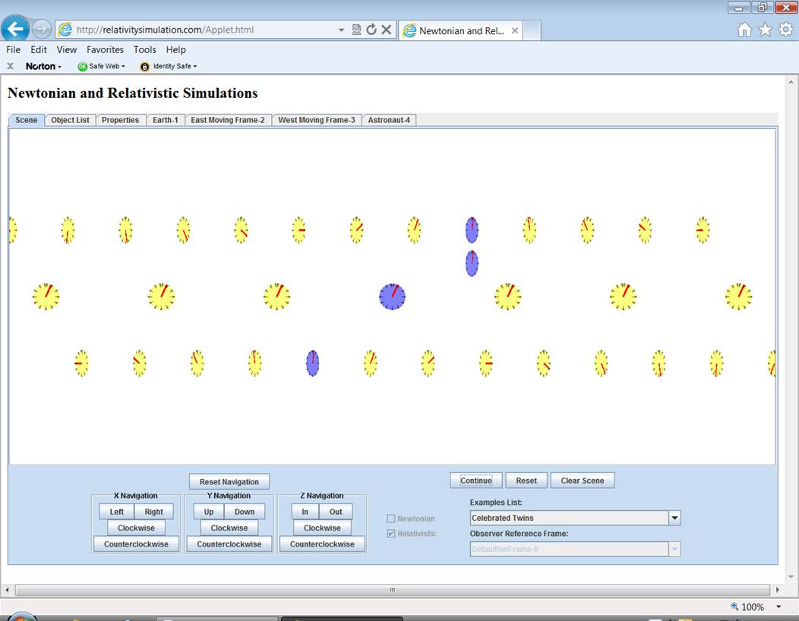Click the refresh page icon
The height and width of the screenshot is (621, 799).
point(371,30)
